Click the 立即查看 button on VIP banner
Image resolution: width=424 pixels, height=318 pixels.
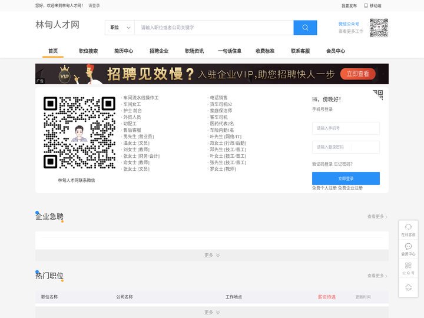358,74
